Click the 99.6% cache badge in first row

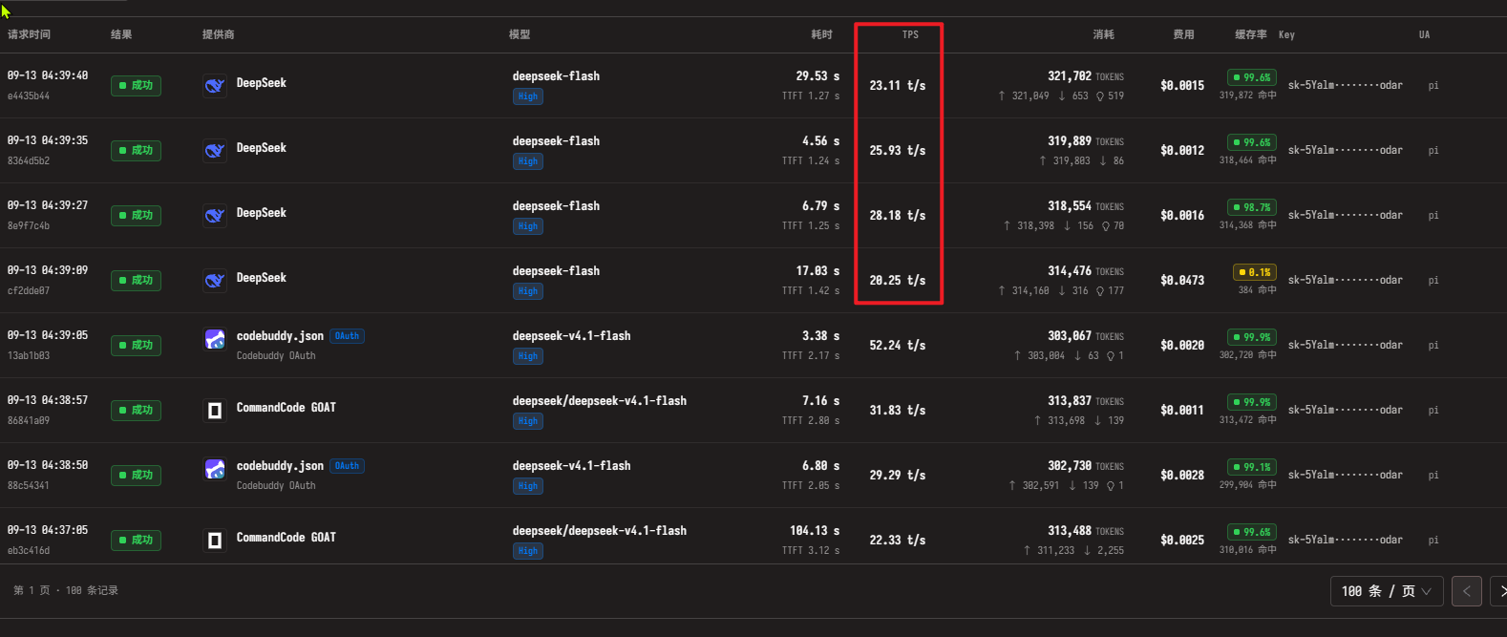pyautogui.click(x=1253, y=77)
